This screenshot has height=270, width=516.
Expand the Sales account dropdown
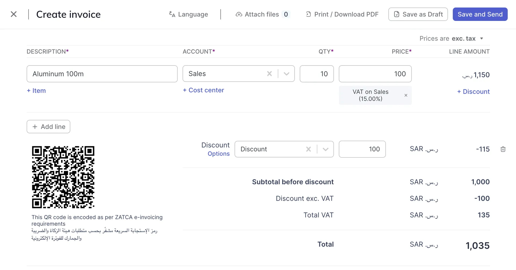[x=286, y=74]
